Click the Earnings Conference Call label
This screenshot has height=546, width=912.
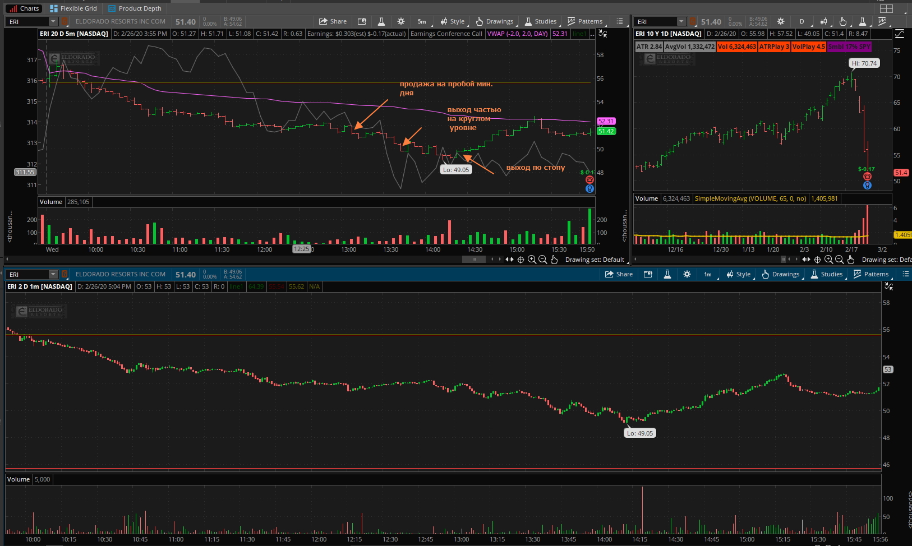coord(446,34)
